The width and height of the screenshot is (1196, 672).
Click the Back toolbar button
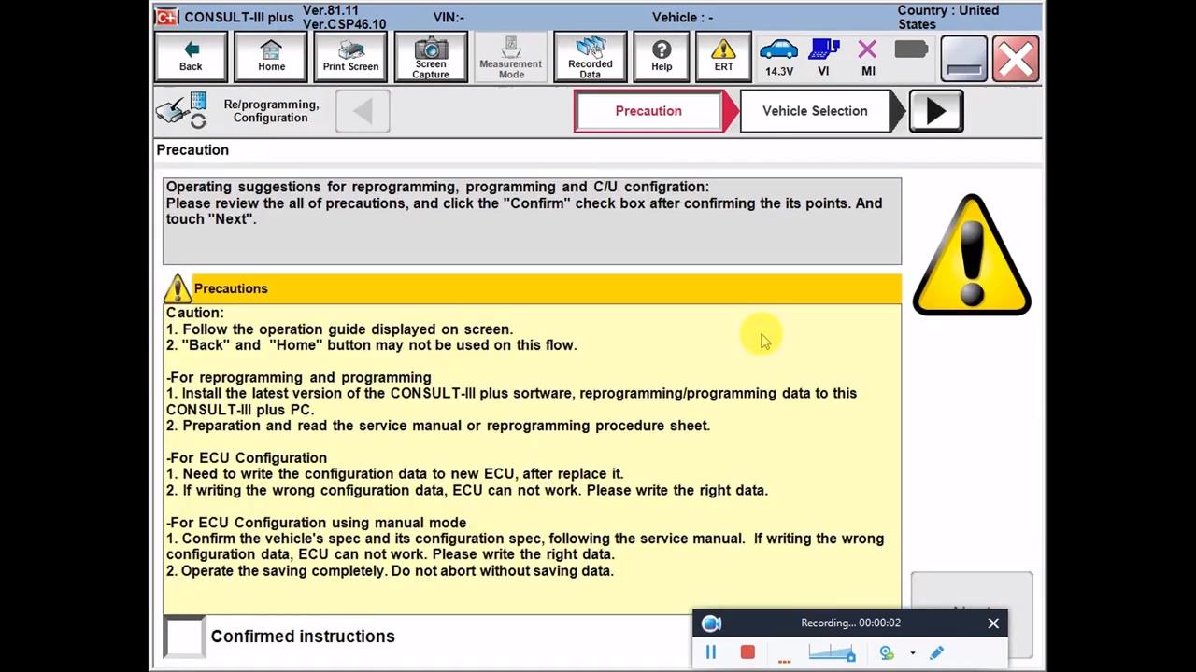tap(191, 57)
